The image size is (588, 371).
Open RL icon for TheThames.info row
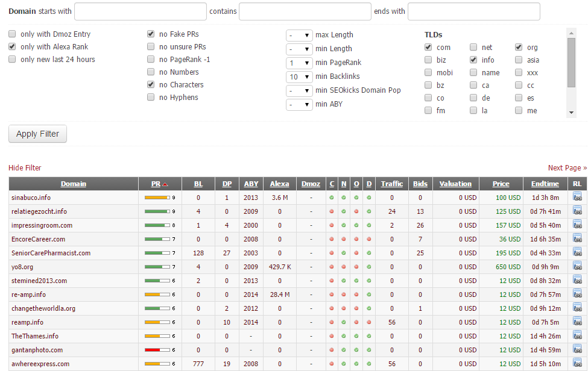(x=577, y=335)
